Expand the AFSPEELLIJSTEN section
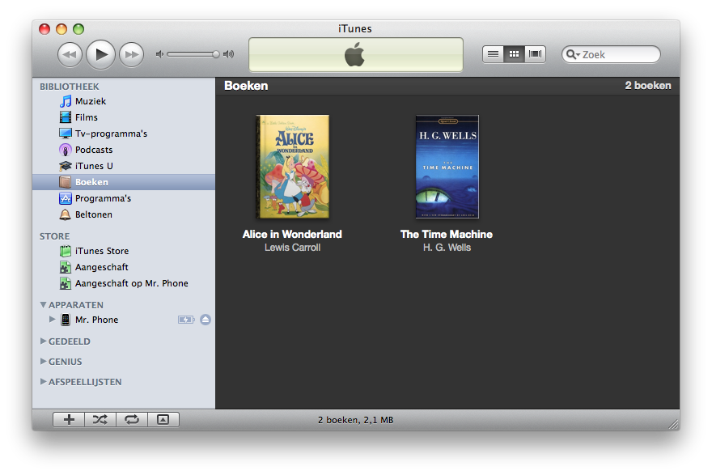Viewport: 712px width, 475px height. point(43,381)
